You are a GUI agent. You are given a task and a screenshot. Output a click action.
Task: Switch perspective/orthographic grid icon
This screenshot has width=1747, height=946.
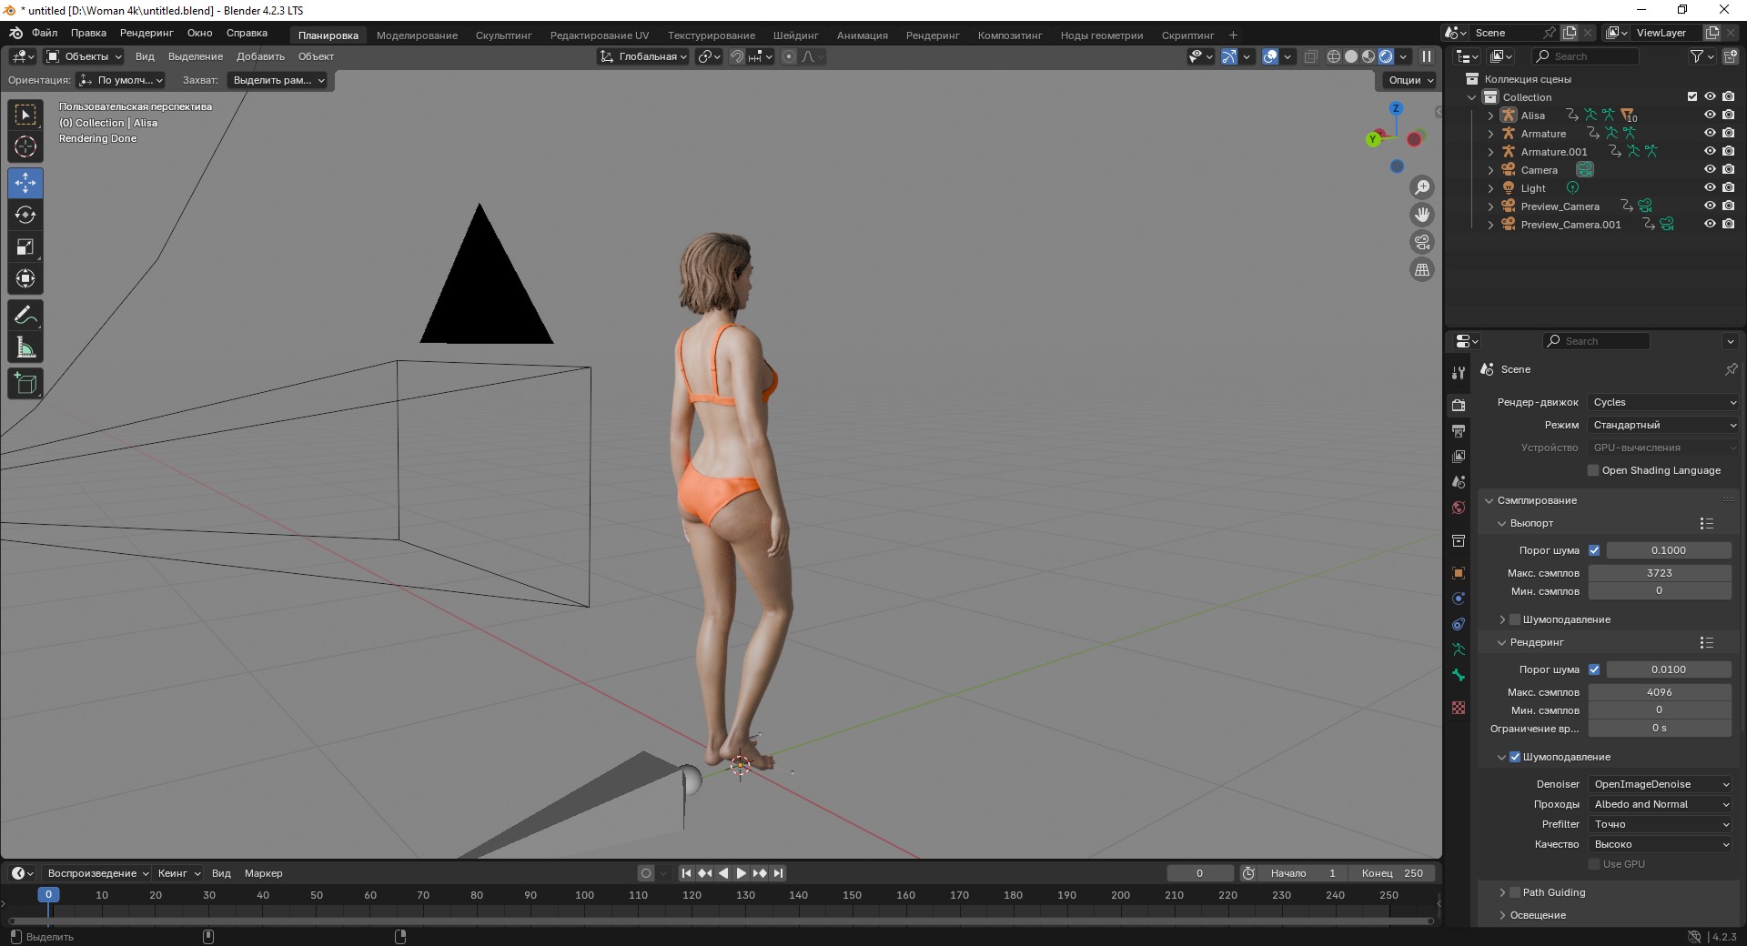tap(1421, 269)
